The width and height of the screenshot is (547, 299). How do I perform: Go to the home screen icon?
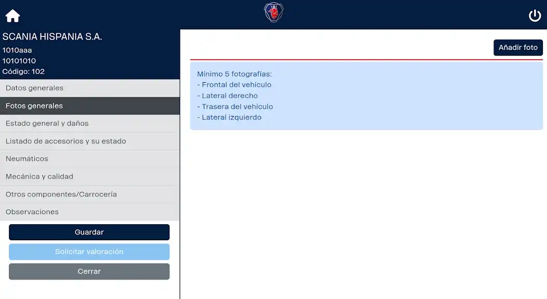(12, 16)
